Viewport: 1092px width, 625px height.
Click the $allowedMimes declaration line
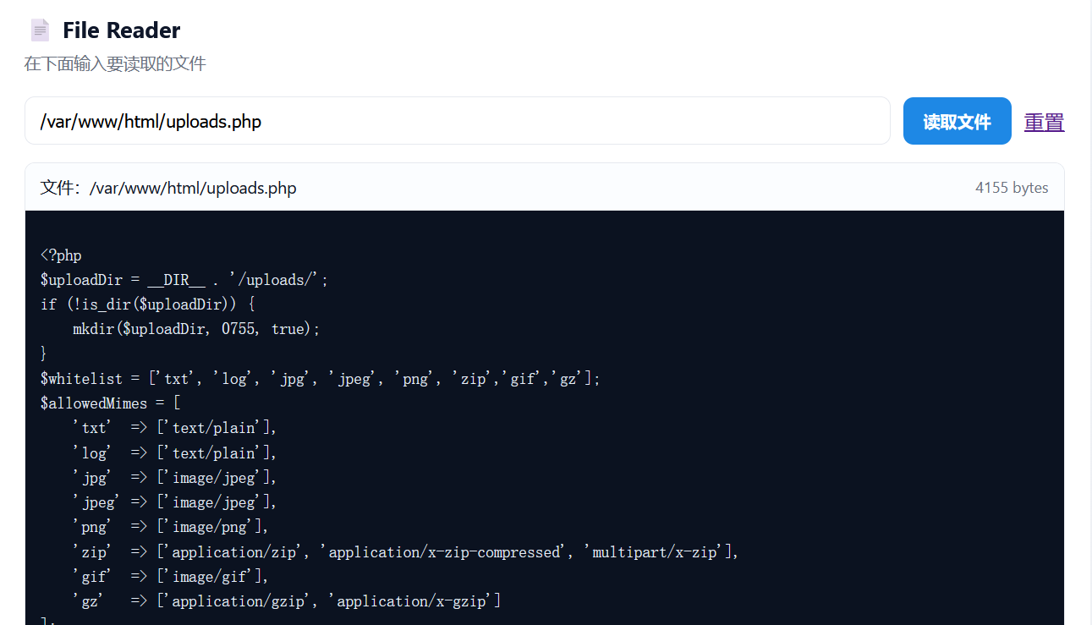[110, 403]
